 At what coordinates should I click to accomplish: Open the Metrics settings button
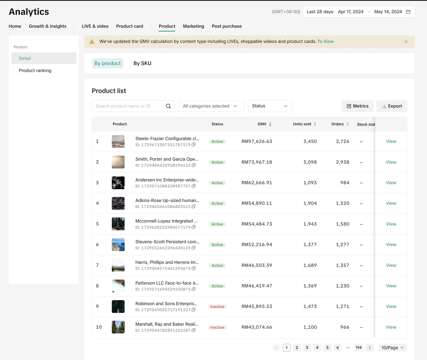point(357,106)
